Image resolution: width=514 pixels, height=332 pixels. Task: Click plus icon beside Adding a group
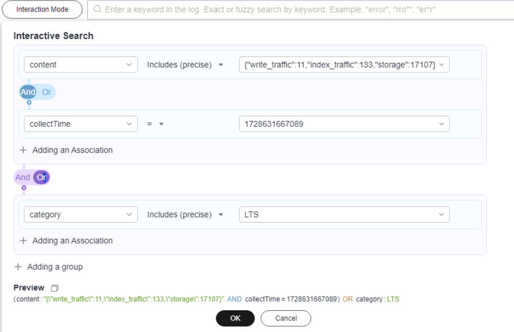[18, 267]
